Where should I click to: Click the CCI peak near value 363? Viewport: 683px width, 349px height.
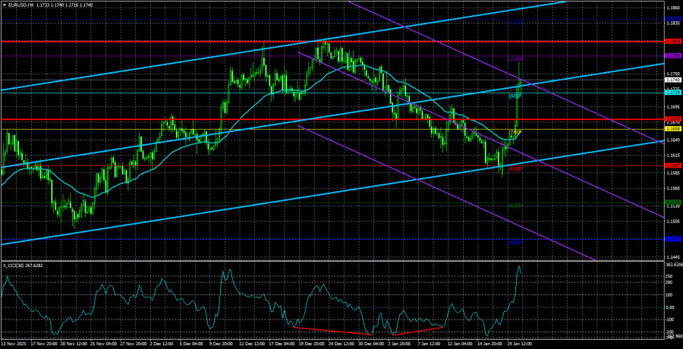[520, 267]
